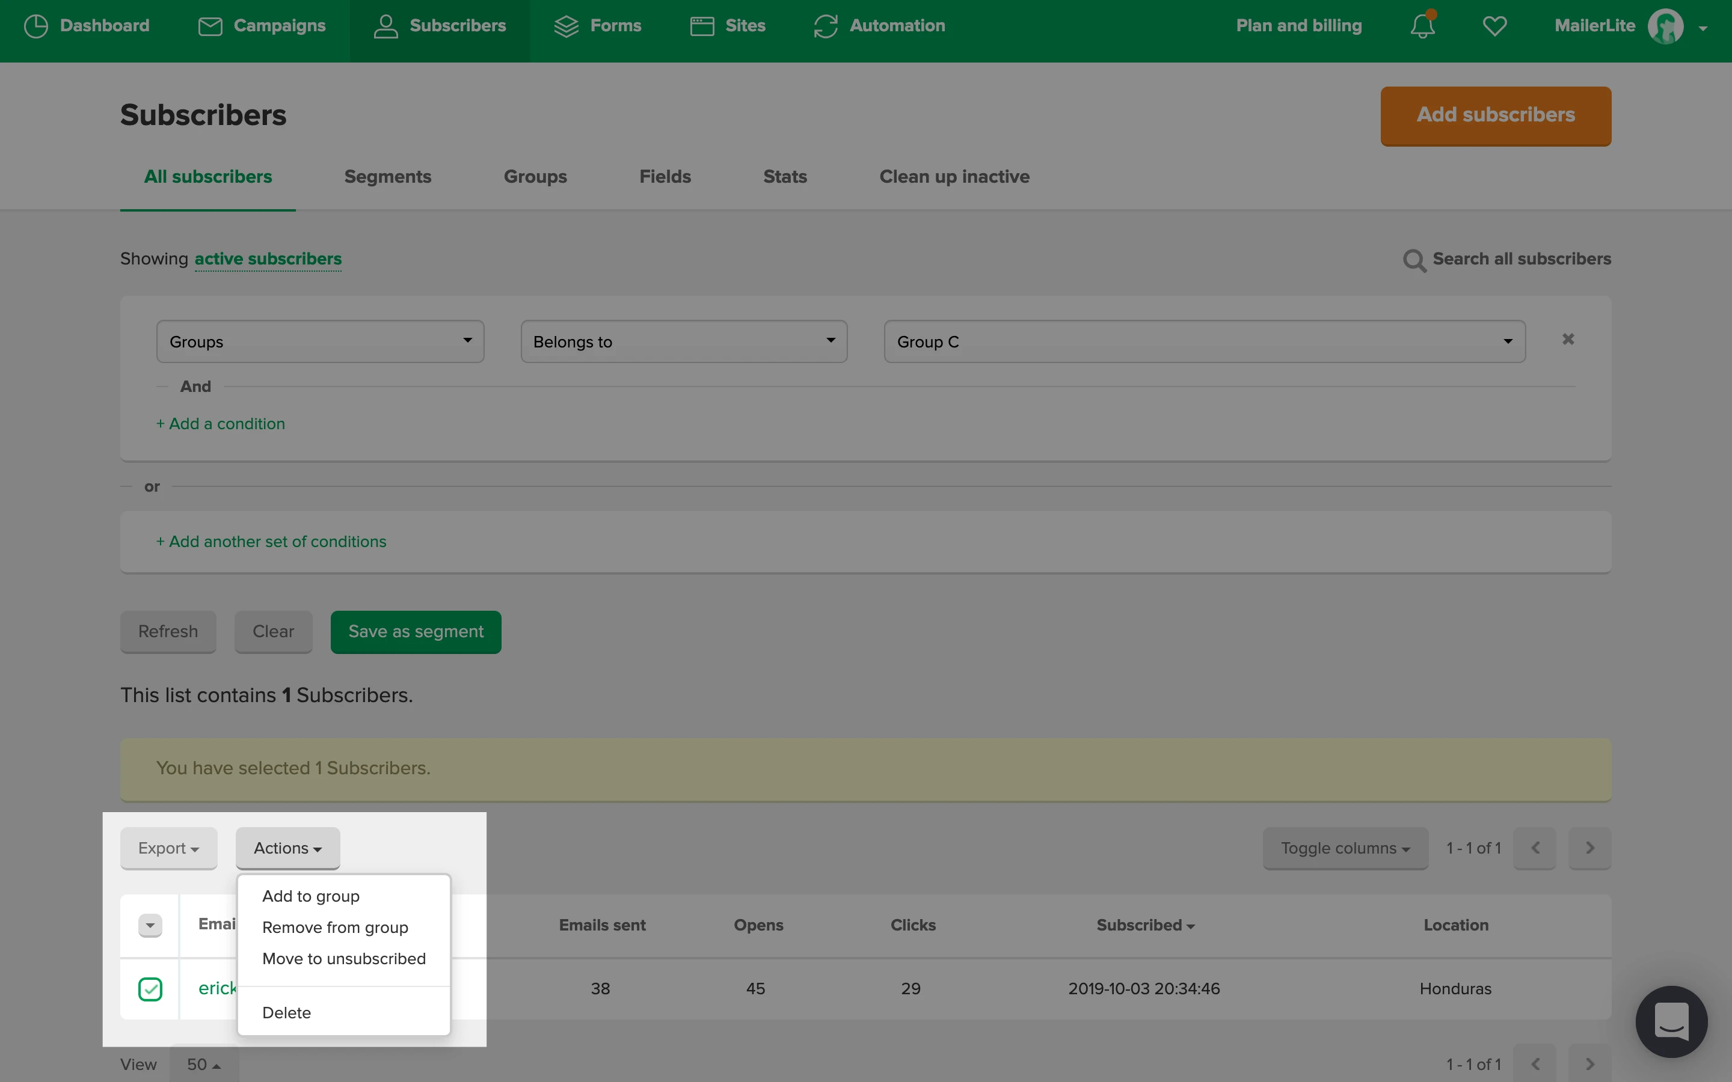Click the heart icon in header
The image size is (1732, 1082).
click(1494, 26)
